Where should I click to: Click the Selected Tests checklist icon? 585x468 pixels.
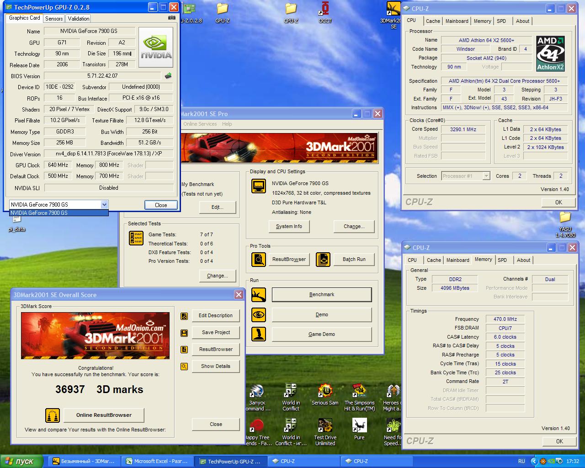(136, 238)
